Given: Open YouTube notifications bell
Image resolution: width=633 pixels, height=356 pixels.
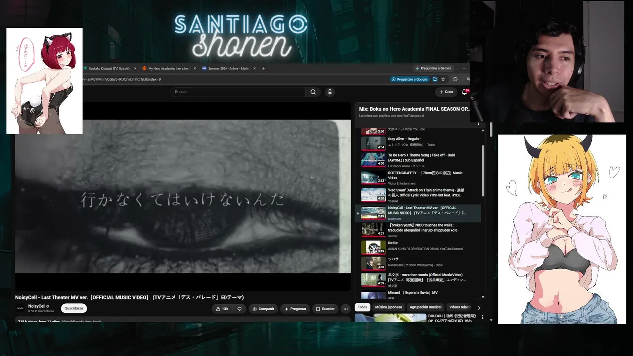Looking at the screenshot, I should [465, 92].
